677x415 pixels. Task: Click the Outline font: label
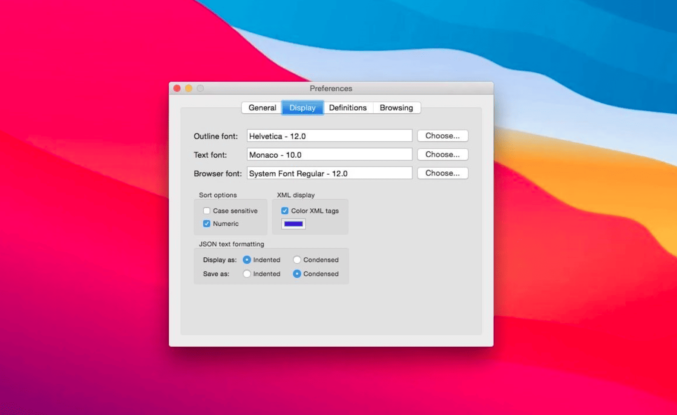(216, 136)
